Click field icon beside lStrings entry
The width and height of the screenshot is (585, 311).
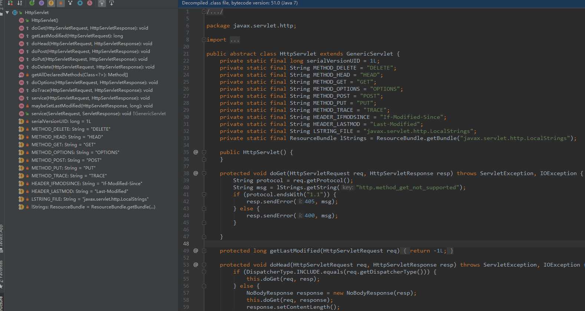click(21, 207)
